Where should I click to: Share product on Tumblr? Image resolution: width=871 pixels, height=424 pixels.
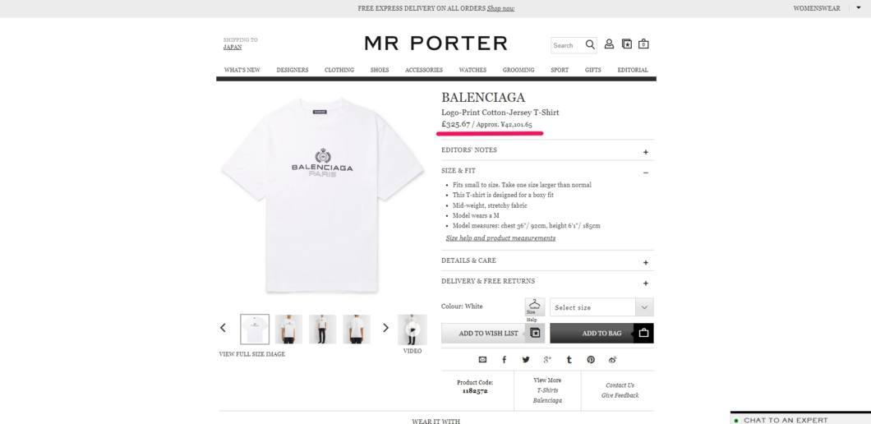point(569,360)
